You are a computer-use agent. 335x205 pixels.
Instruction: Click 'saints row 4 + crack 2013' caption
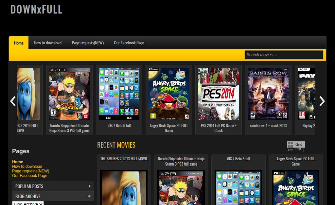click(268, 125)
